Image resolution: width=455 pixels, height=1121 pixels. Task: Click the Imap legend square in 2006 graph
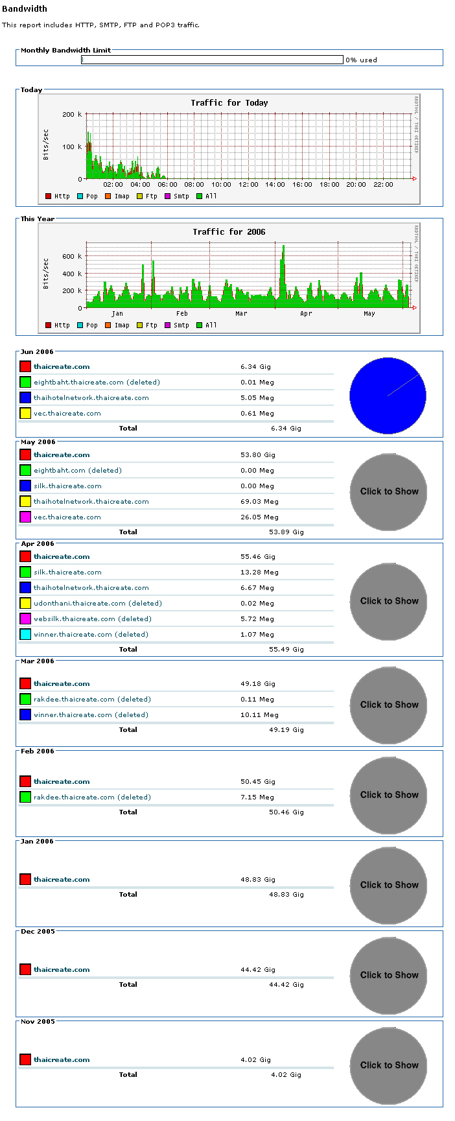pos(108,325)
